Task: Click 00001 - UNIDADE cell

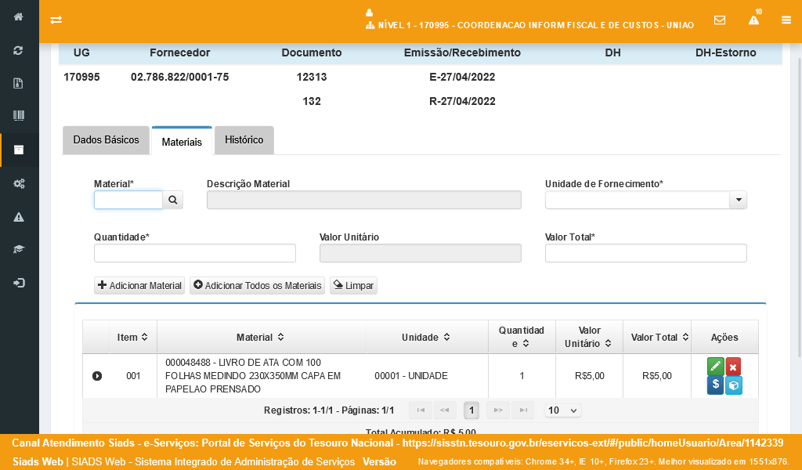Action: 411,376
